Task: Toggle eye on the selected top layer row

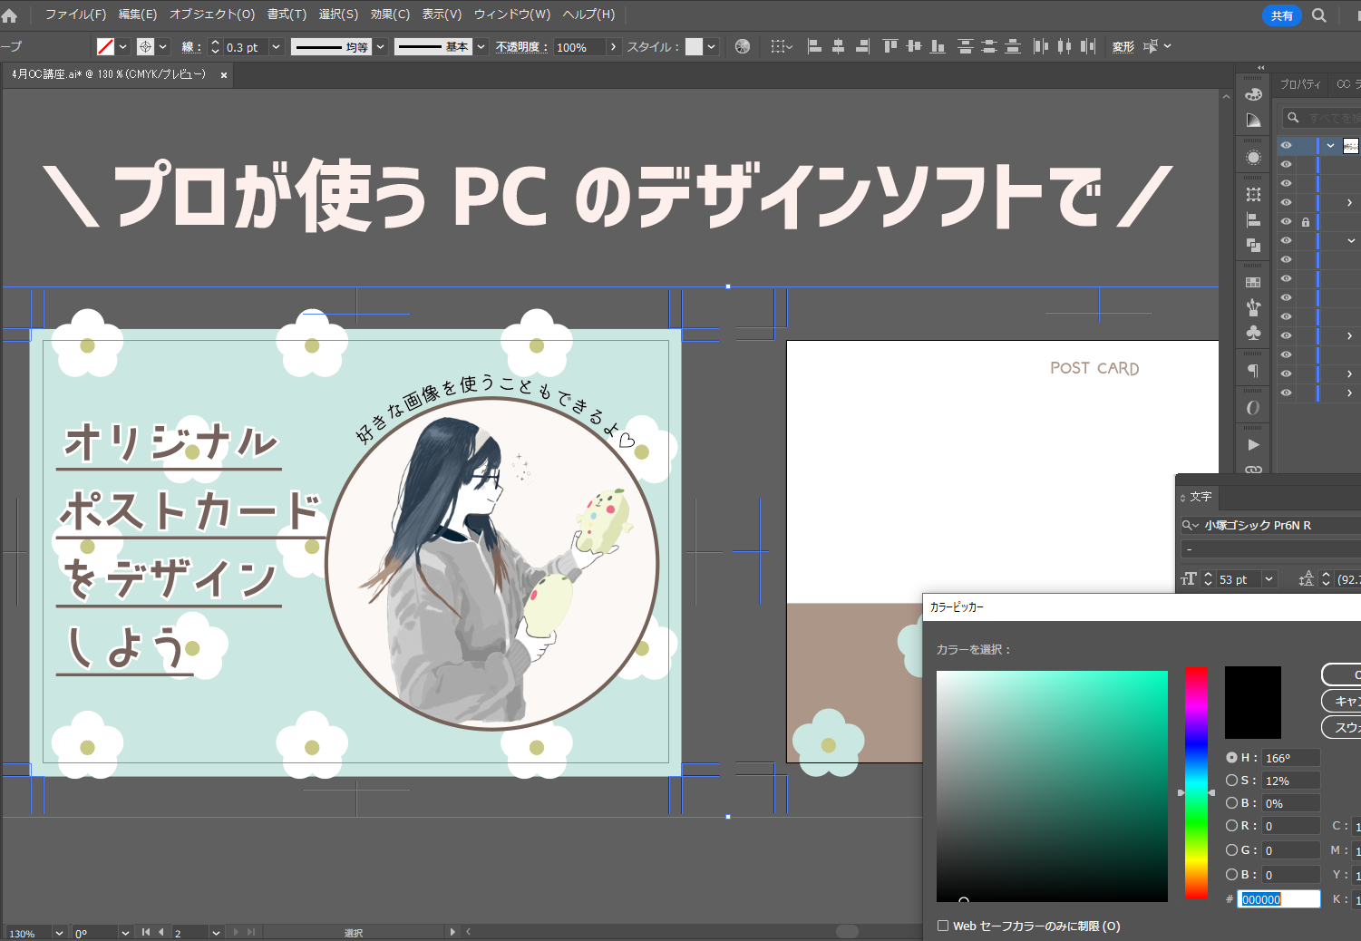Action: tap(1286, 145)
